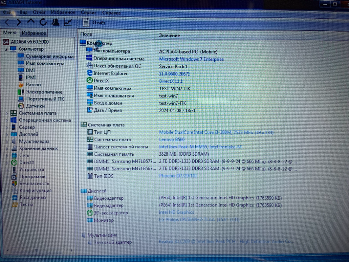Go forward with the right arrow toolbar icon

tap(19, 22)
